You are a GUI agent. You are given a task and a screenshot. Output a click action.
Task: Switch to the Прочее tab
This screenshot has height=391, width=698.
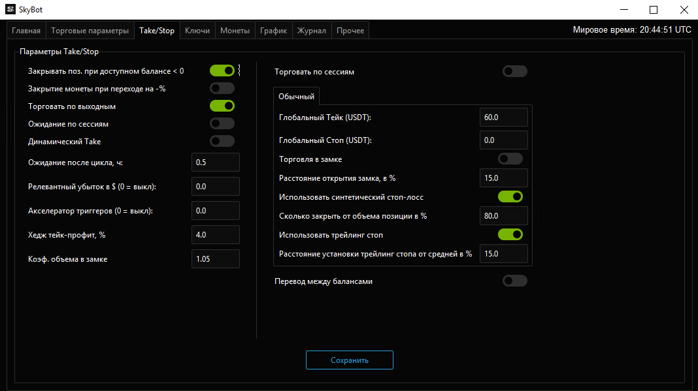click(x=350, y=31)
